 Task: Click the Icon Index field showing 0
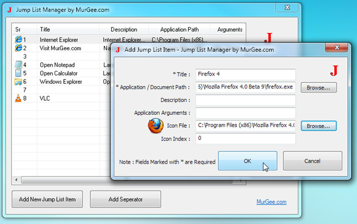[x=246, y=139]
